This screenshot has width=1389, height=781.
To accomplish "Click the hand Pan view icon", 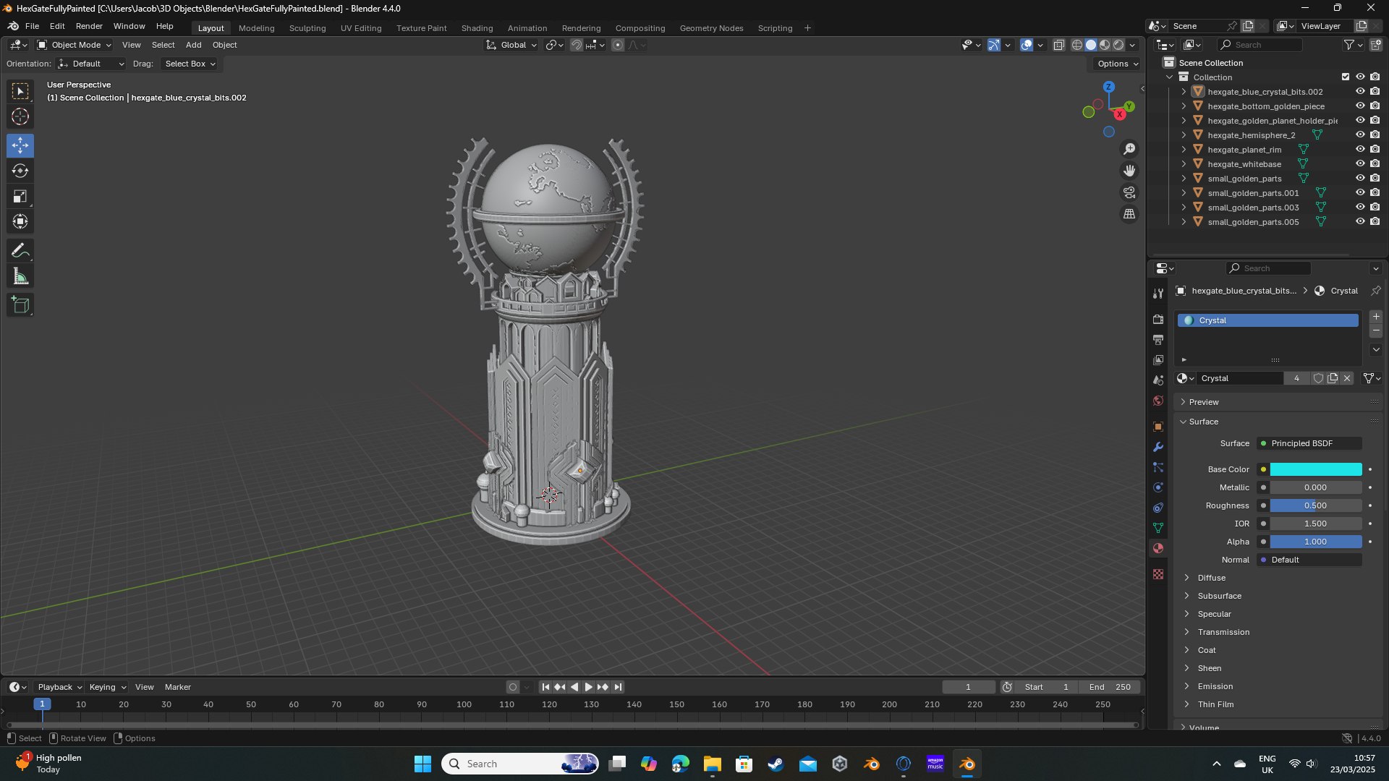I will click(x=1129, y=171).
